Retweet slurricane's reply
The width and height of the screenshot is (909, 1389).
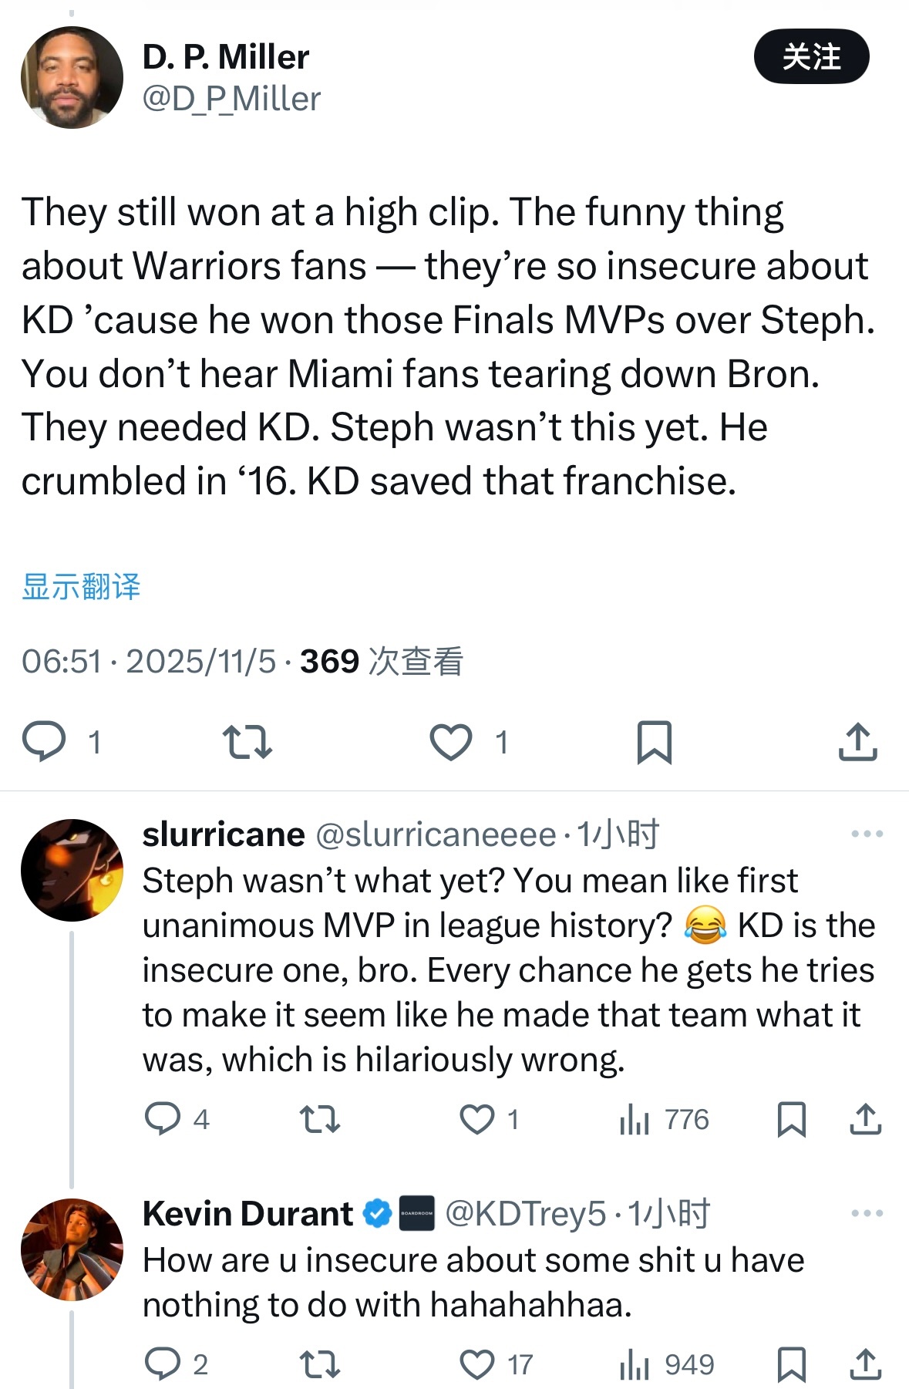point(319,1119)
